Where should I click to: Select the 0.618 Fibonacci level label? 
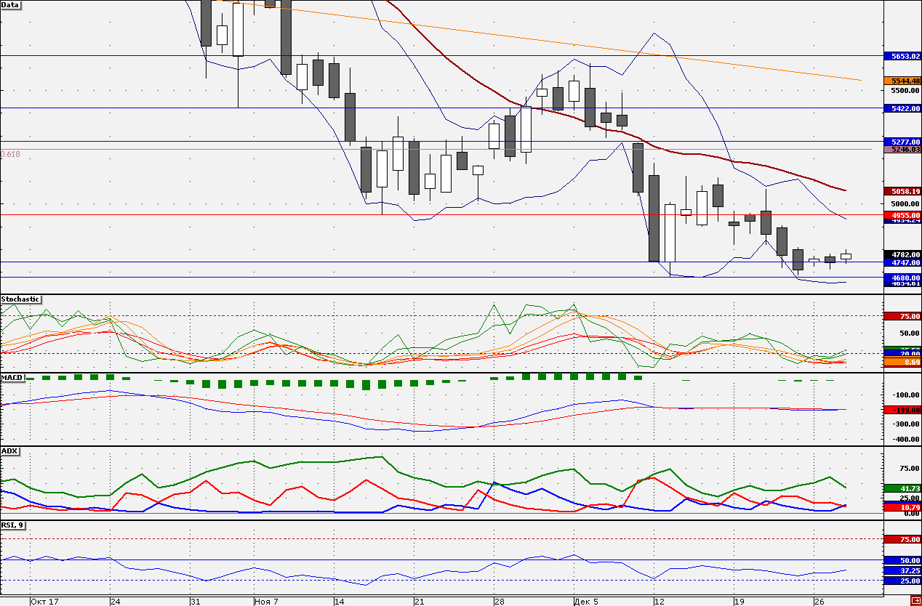point(11,154)
